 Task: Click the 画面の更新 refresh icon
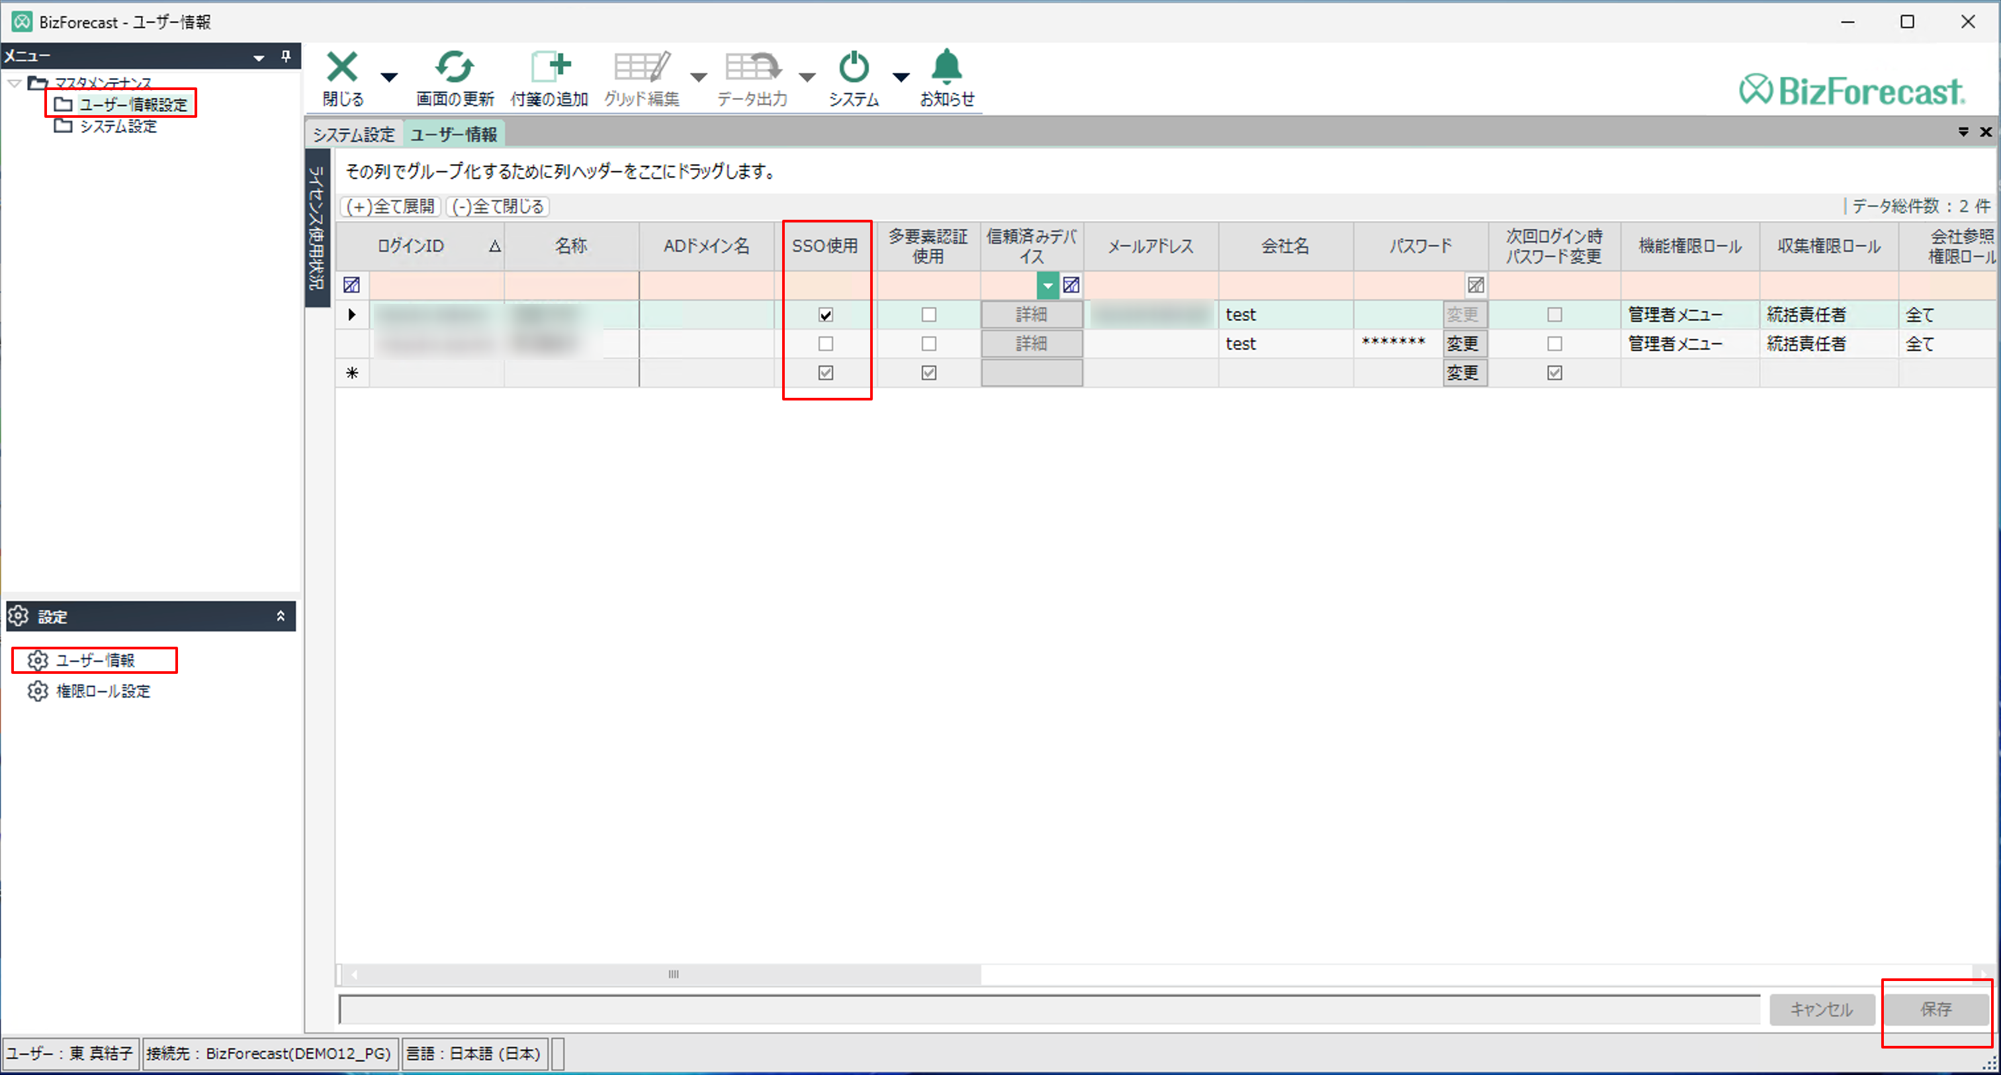point(455,67)
